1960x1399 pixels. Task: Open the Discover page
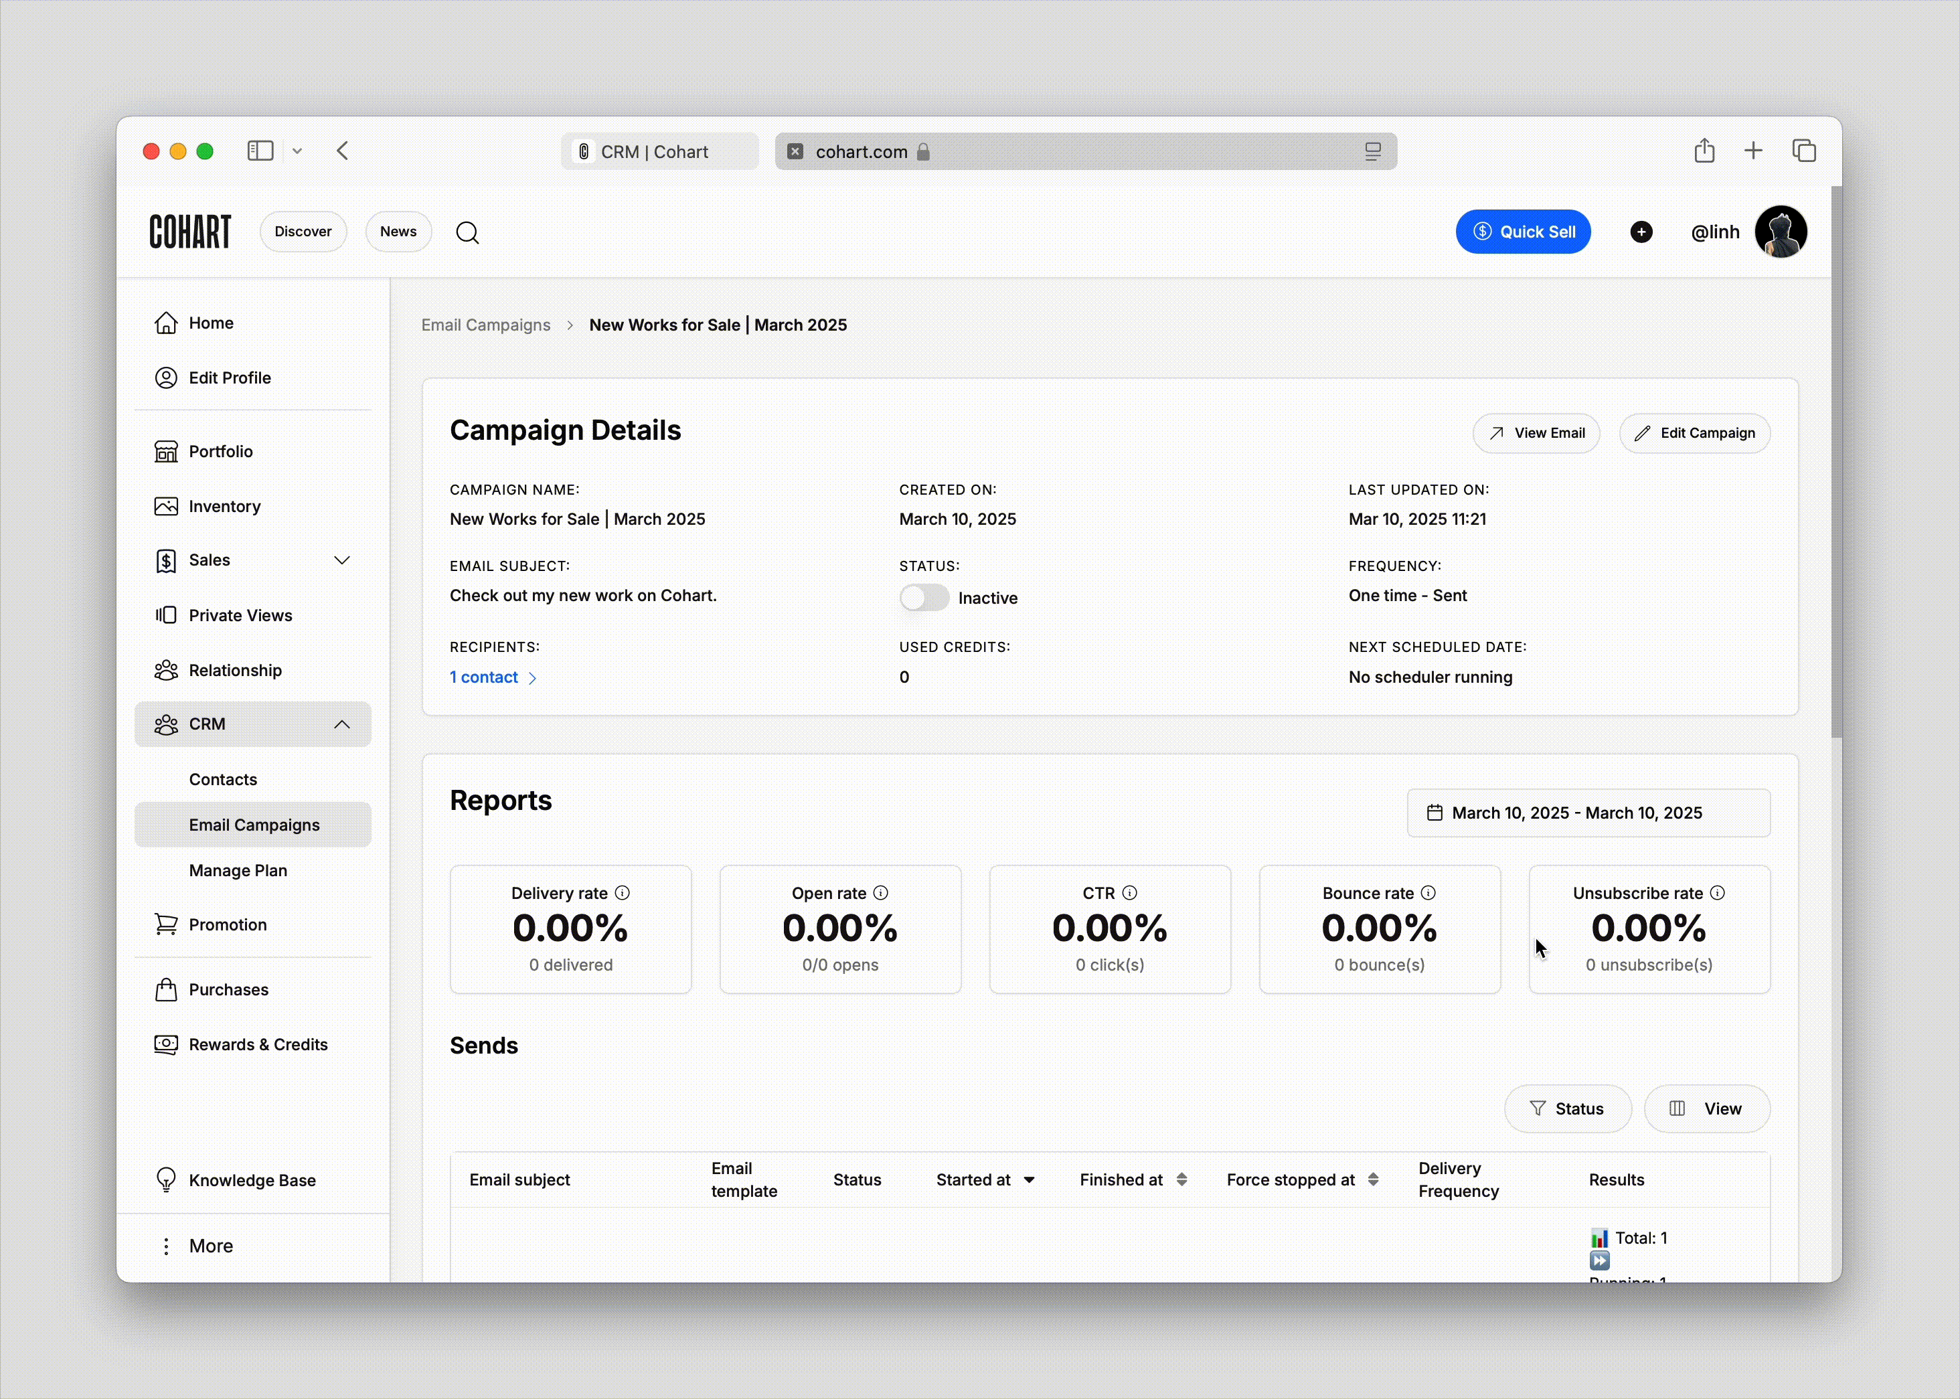pos(303,232)
